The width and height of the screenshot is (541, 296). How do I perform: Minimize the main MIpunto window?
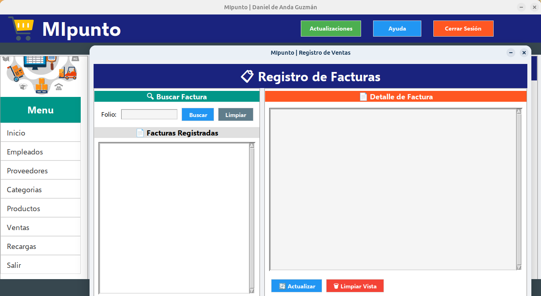[x=521, y=7]
